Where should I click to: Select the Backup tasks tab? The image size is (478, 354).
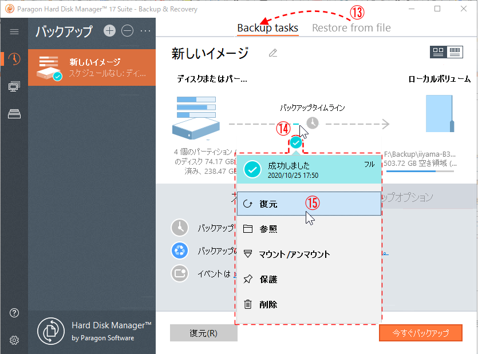(267, 27)
